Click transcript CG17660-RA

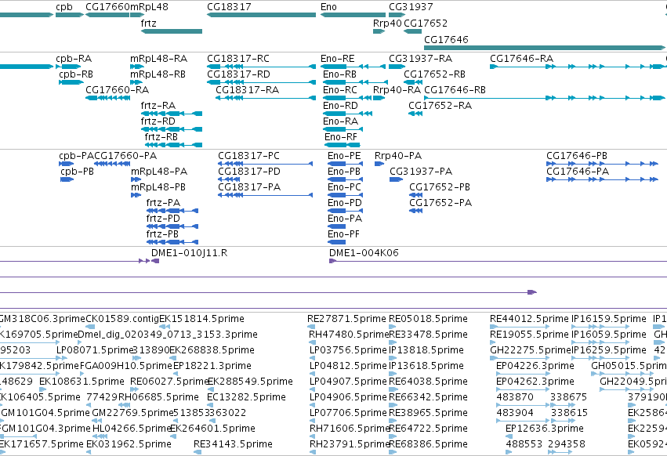tap(107, 98)
